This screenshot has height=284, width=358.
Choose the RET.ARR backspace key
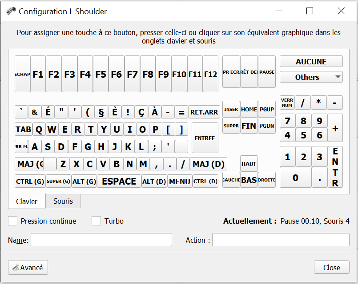(204, 112)
